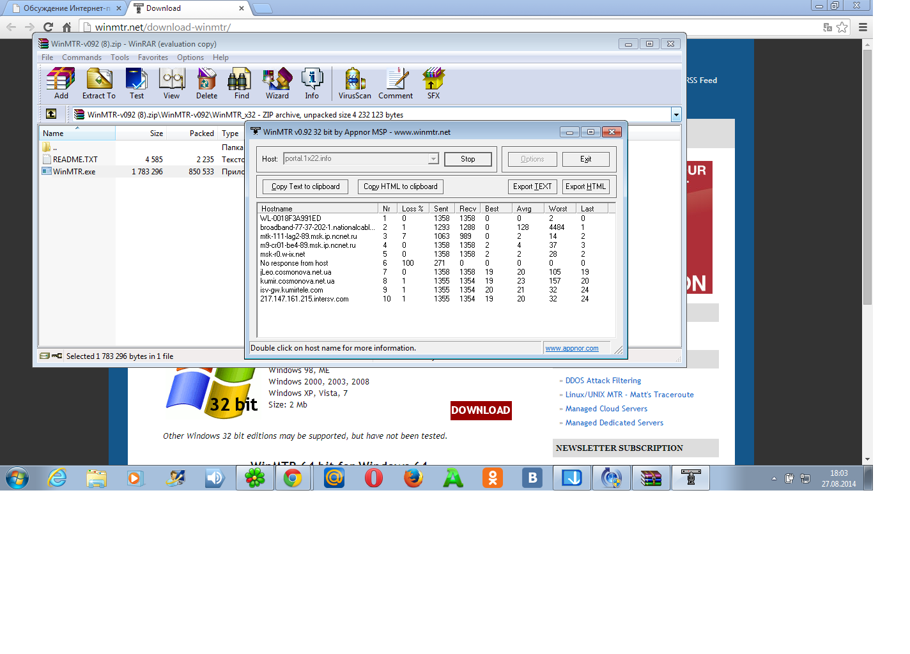
Task: Start VirusScan from WinRAR toolbar
Action: (355, 84)
